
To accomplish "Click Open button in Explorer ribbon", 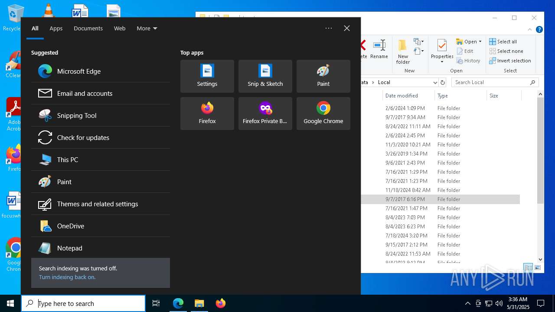I will [x=466, y=42].
